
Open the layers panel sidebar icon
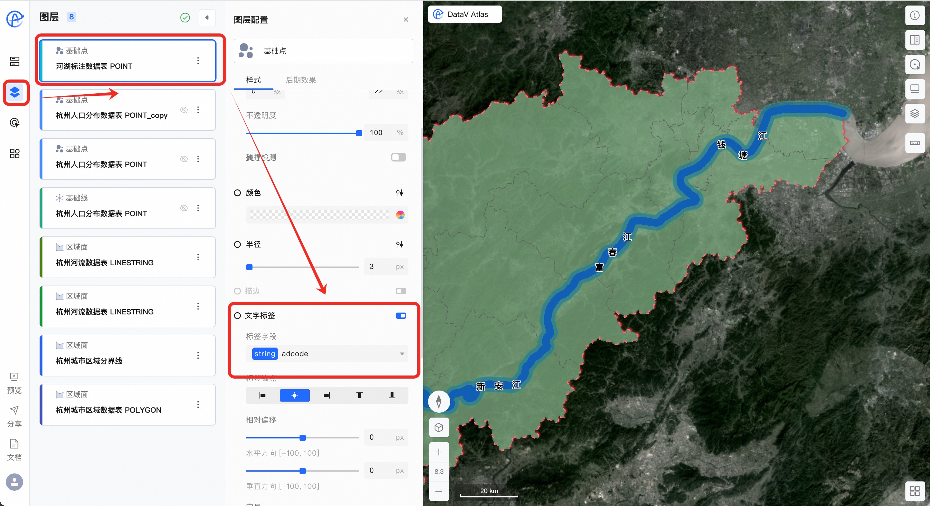tap(15, 93)
